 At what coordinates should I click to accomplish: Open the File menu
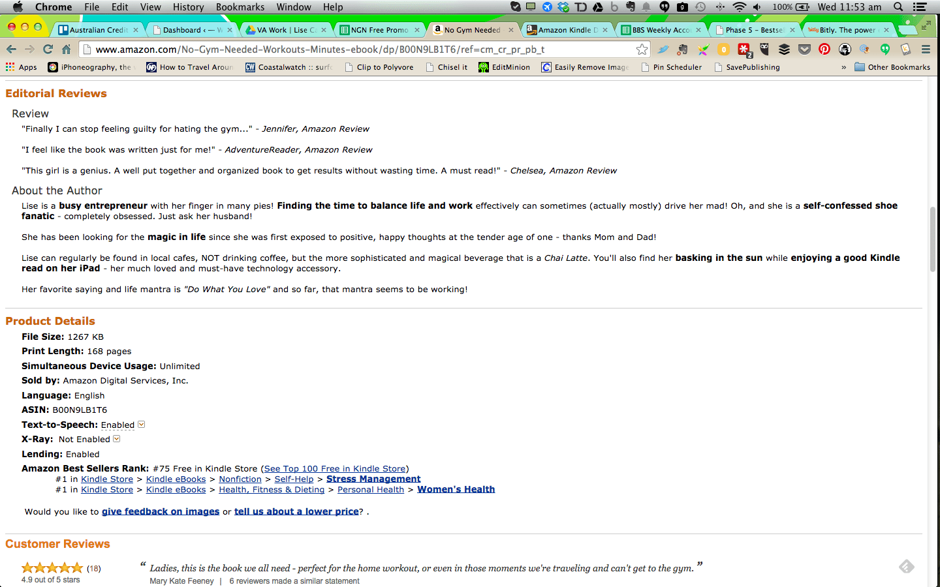click(92, 7)
